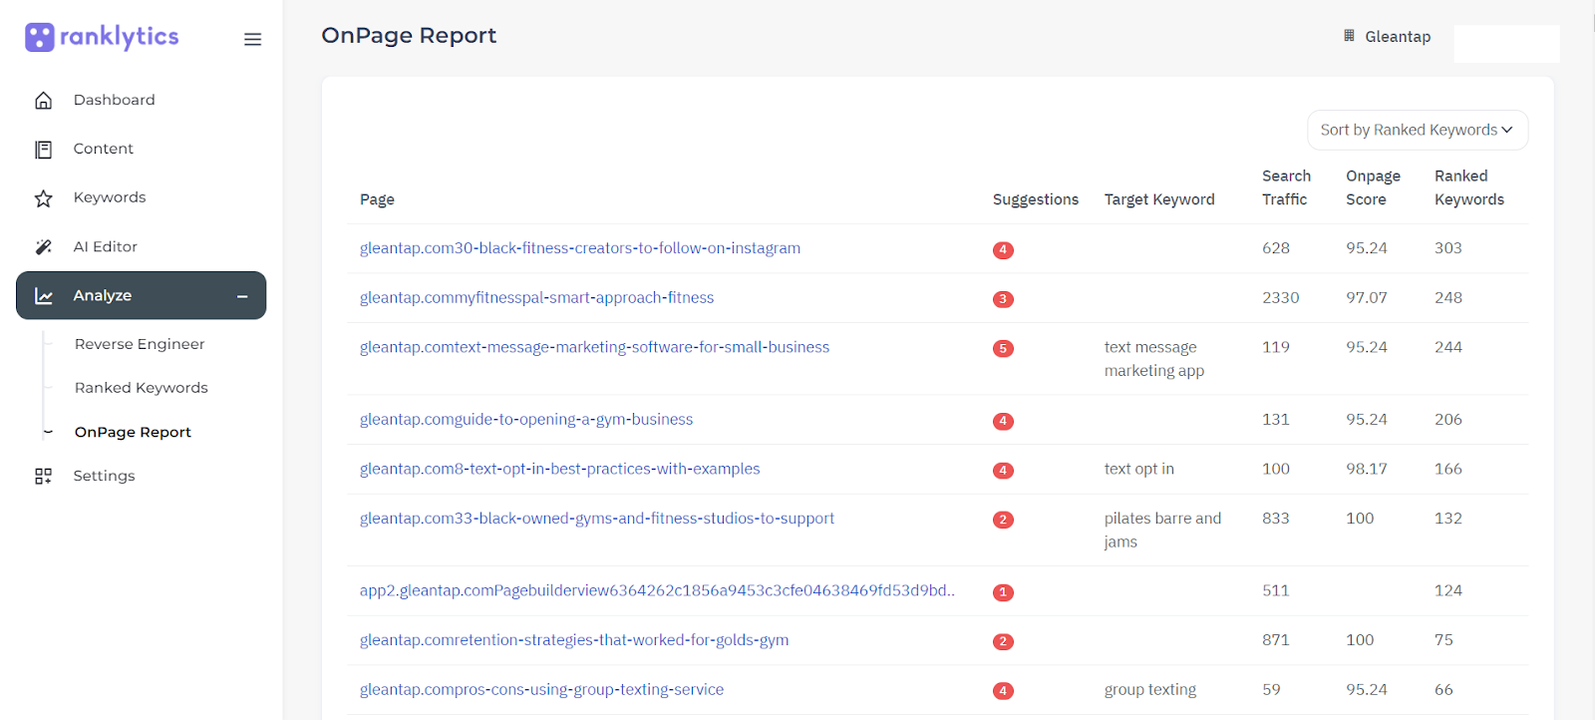Open the retention-strategies-golds-gym link
This screenshot has height=720, width=1595.
pos(574,640)
